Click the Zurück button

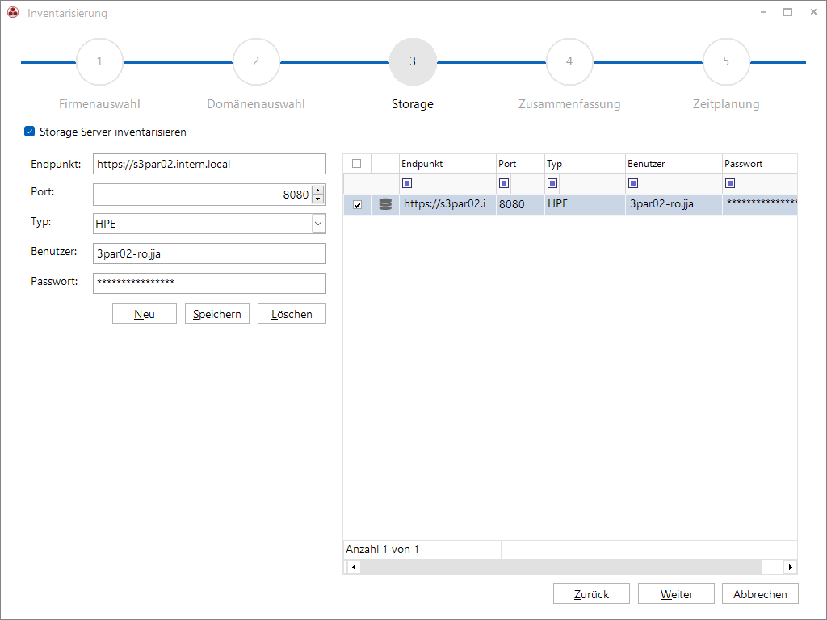pos(591,593)
